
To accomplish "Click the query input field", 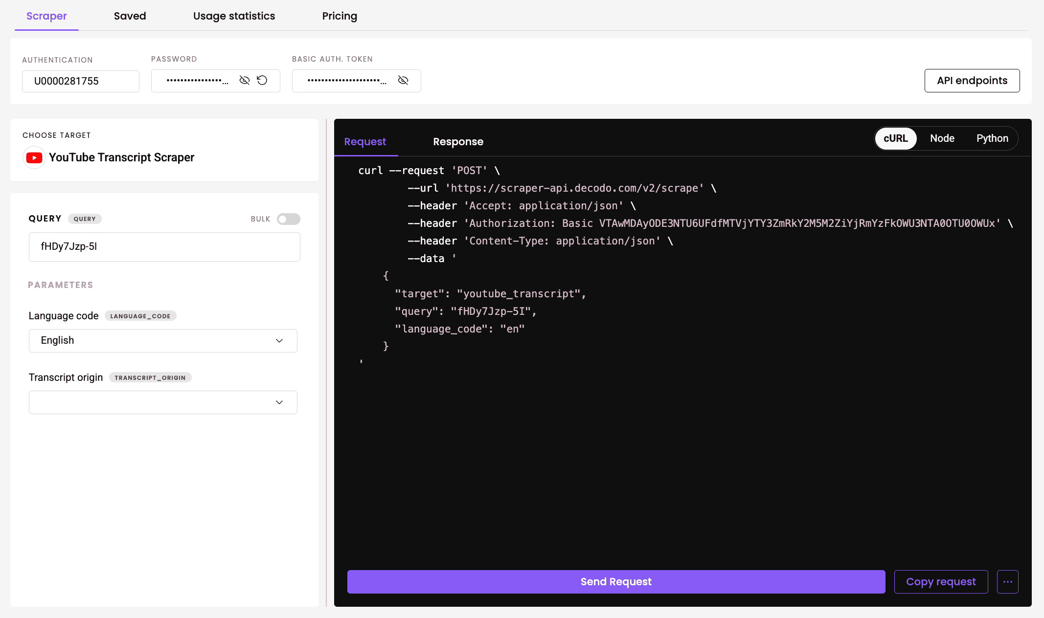I will 164,247.
